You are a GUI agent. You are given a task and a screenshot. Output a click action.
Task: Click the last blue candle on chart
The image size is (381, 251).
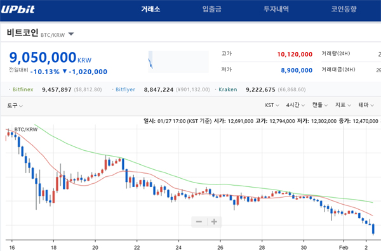click(x=373, y=229)
